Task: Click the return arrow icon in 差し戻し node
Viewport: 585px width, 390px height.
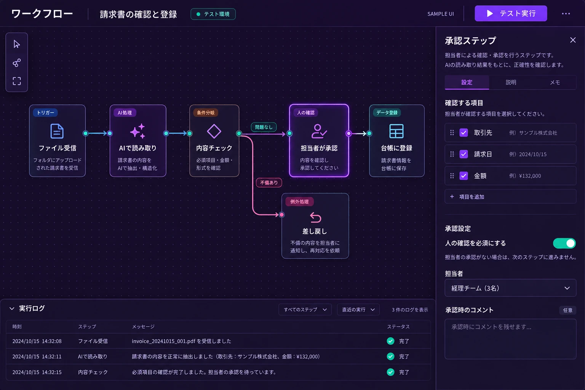Action: click(315, 217)
